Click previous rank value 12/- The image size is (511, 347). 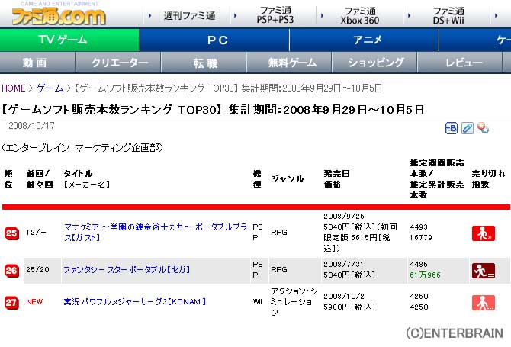click(x=36, y=233)
